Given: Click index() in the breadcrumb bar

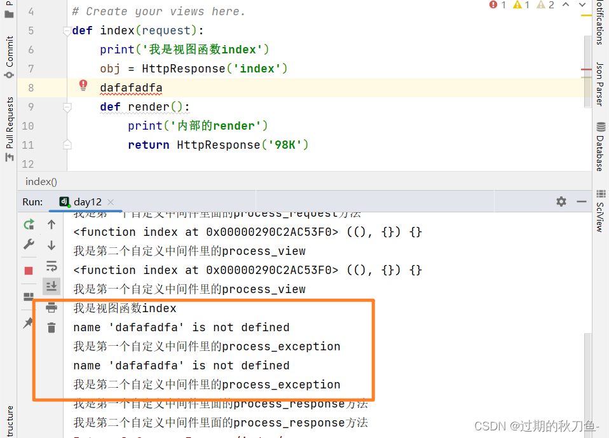Looking at the screenshot, I should click(41, 182).
